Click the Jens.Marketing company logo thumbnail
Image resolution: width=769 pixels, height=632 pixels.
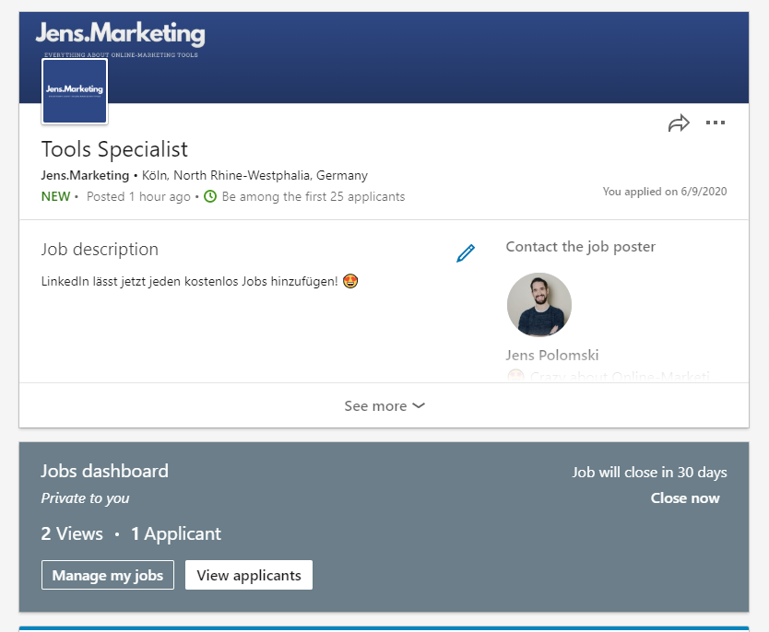[75, 91]
